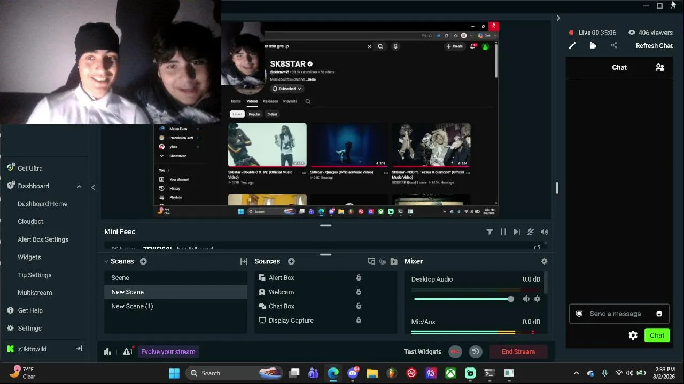Open Tip Settings in sidebar
This screenshot has width=684, height=384.
click(35, 275)
